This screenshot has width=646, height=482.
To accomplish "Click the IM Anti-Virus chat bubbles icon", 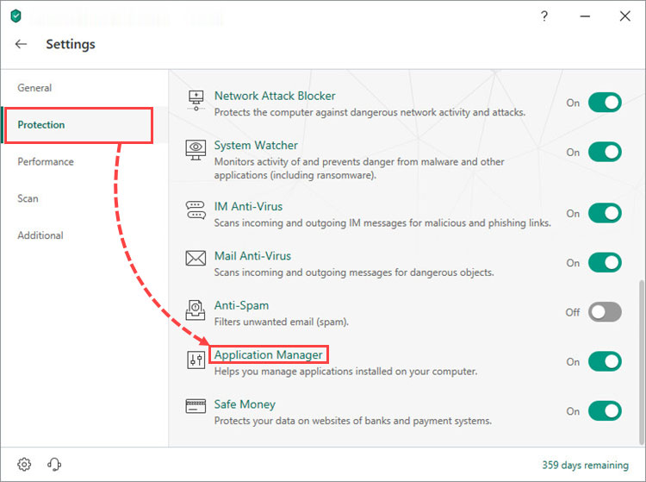I will pyautogui.click(x=196, y=210).
